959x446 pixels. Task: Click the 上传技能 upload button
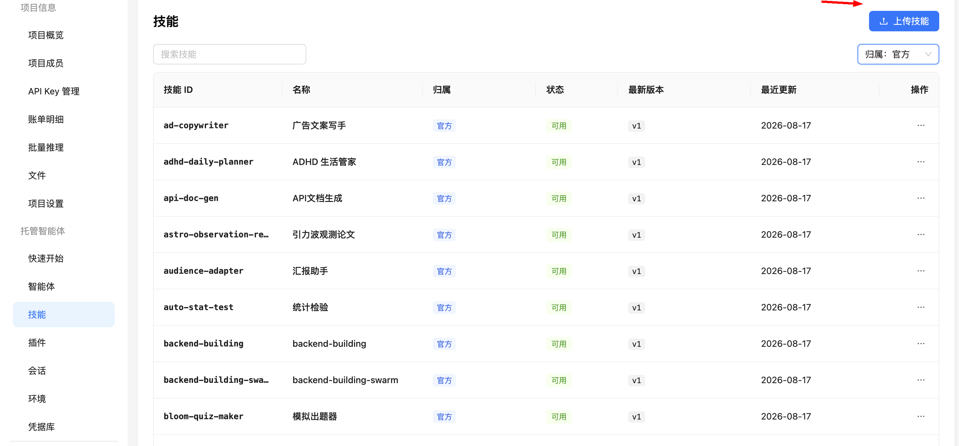pos(903,21)
